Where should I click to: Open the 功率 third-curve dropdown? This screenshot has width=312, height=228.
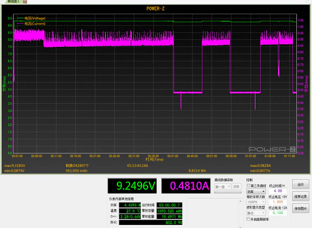(256, 191)
